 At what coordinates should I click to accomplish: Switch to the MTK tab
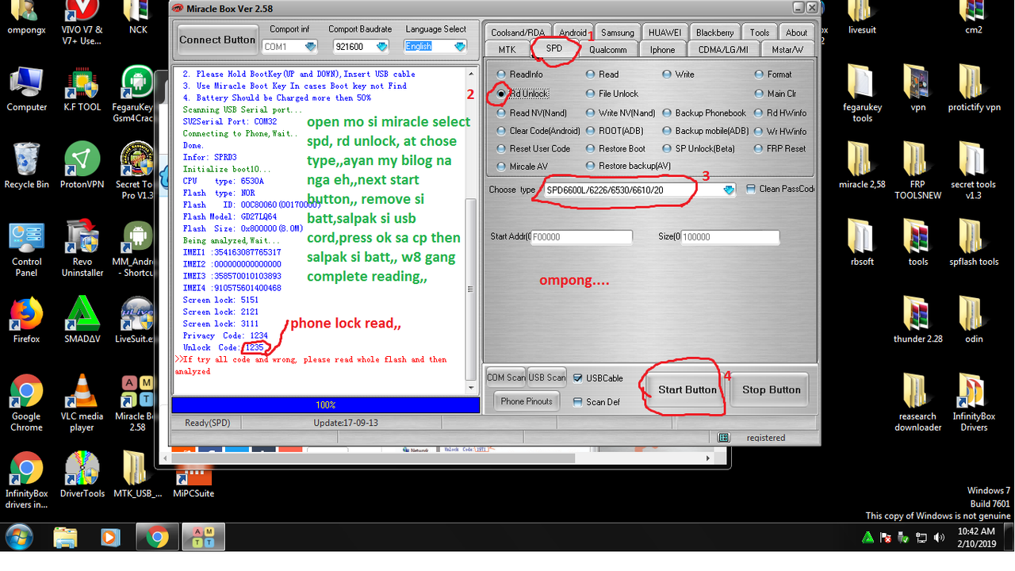click(x=507, y=49)
